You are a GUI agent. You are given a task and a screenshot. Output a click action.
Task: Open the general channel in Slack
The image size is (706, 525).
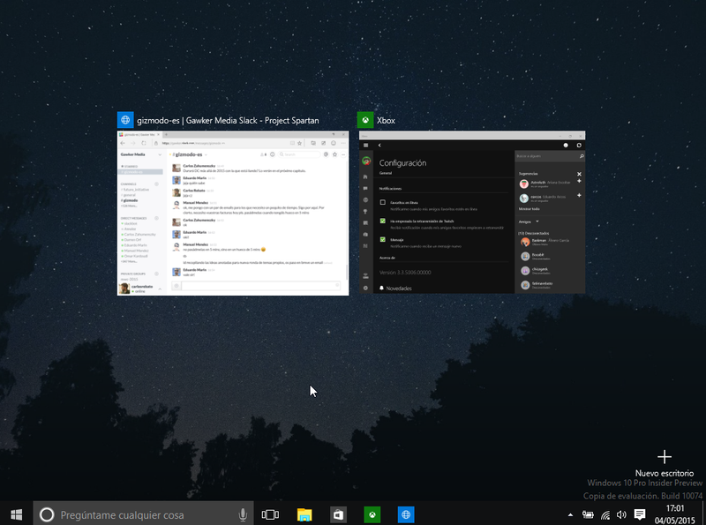click(x=129, y=195)
